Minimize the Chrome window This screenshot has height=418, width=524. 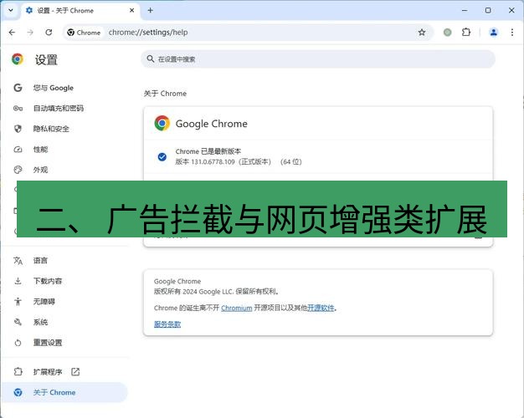click(465, 10)
